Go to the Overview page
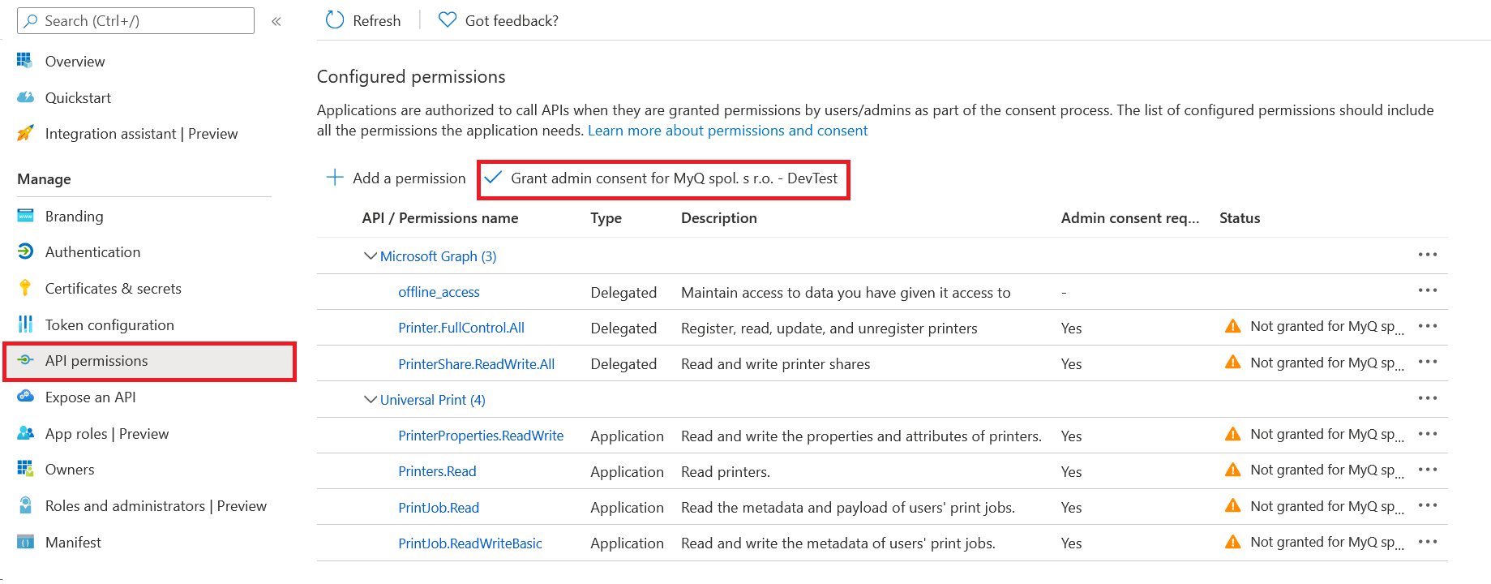 click(75, 62)
